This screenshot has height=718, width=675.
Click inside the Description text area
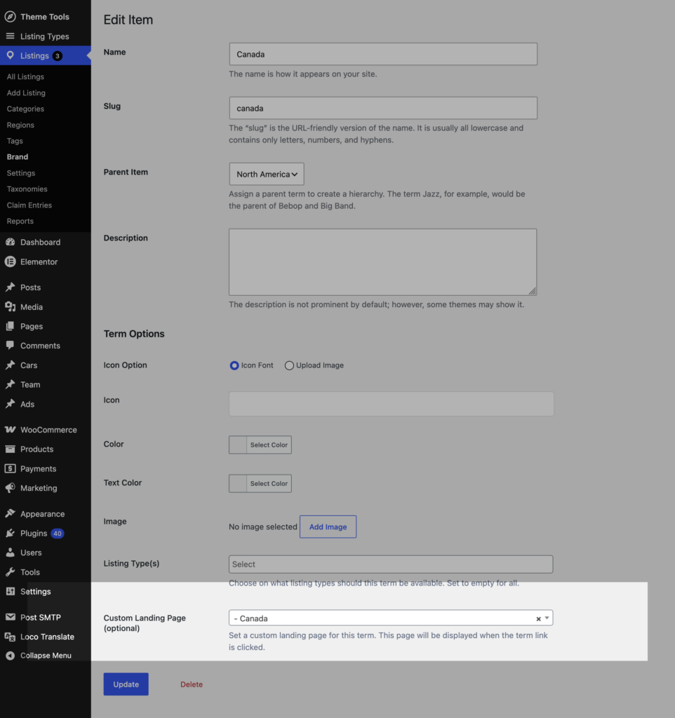(x=382, y=262)
